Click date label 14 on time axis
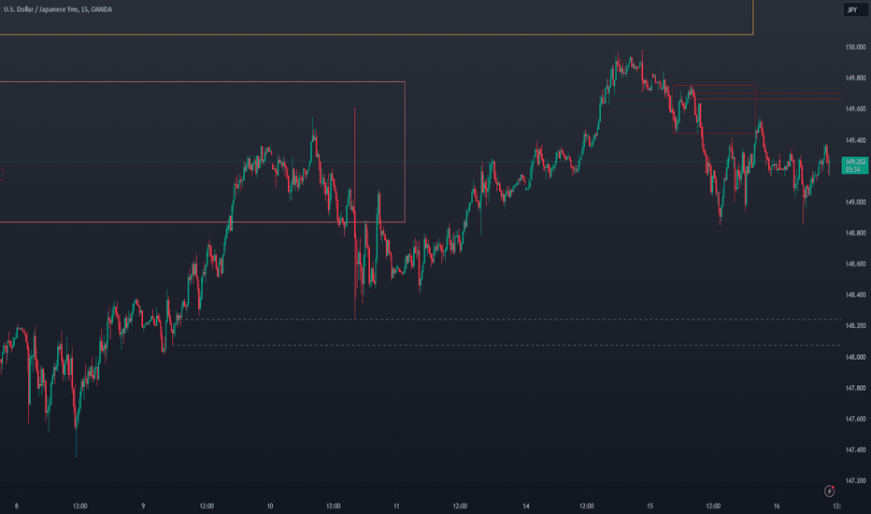 point(525,507)
